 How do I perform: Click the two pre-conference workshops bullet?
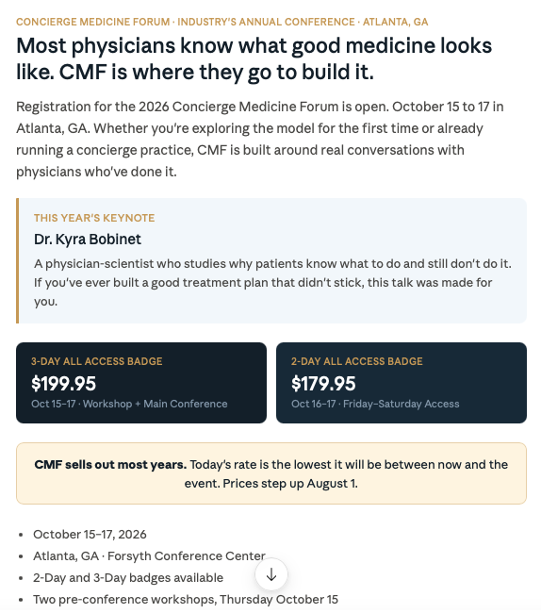(186, 599)
